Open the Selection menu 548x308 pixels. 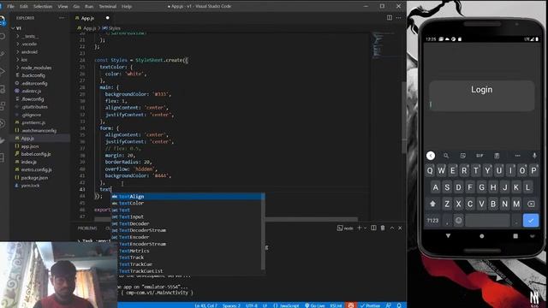click(x=43, y=6)
